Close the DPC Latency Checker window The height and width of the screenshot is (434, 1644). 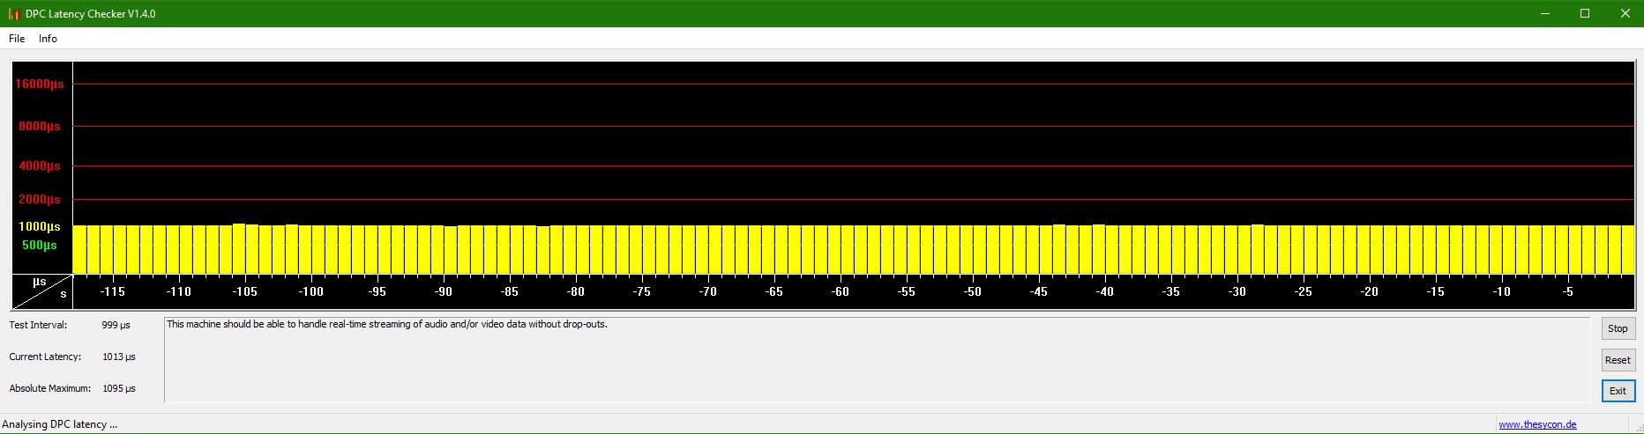(x=1625, y=13)
